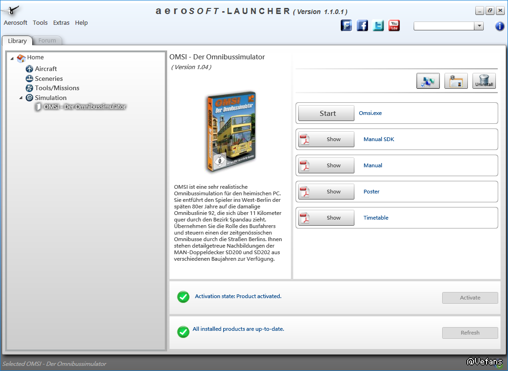Click the Omsi.exe link text

coord(370,113)
